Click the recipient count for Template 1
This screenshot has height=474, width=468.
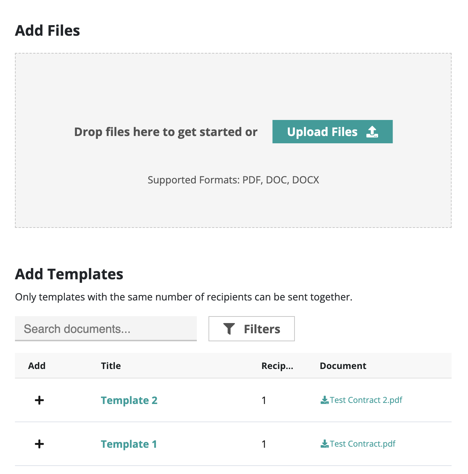pos(264,444)
